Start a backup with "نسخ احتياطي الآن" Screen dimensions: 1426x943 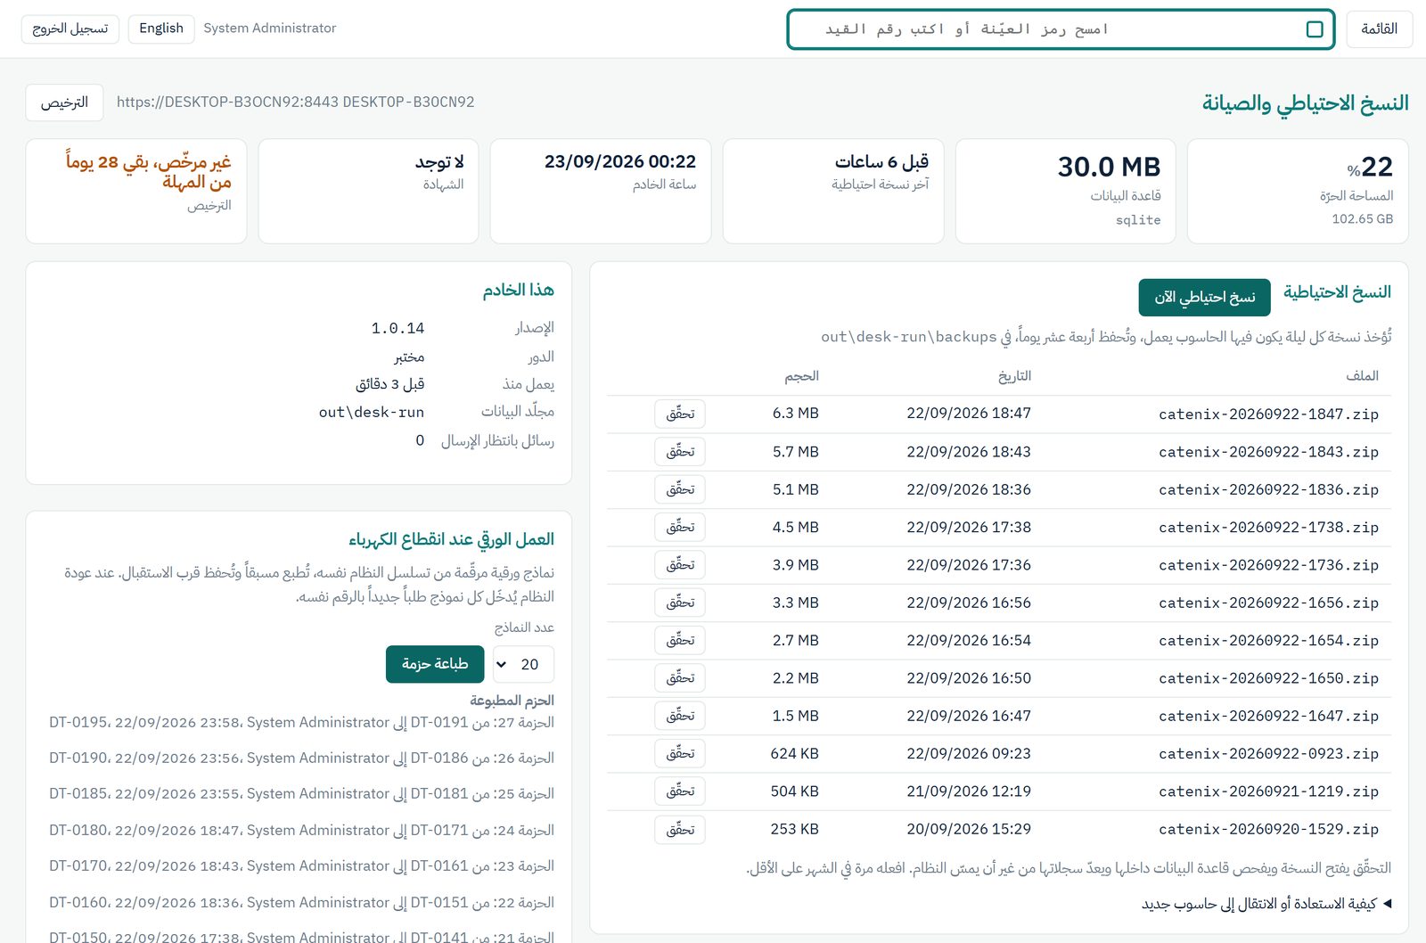point(1205,298)
